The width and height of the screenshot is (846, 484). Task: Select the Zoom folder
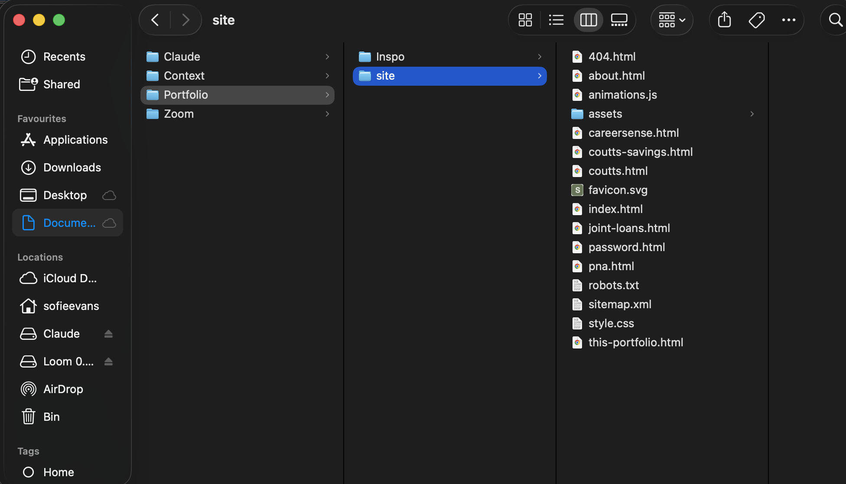237,114
